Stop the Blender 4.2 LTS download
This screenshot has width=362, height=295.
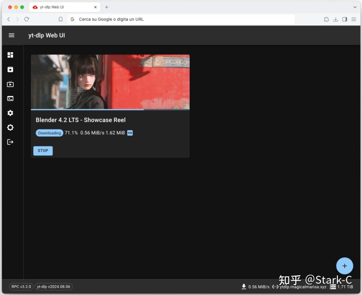(43, 151)
